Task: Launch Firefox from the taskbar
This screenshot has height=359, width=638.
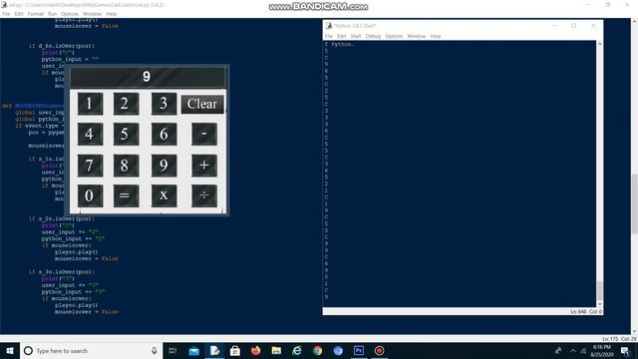Action: tap(255, 351)
